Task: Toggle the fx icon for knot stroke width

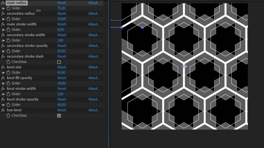Action: [x=3, y=89]
